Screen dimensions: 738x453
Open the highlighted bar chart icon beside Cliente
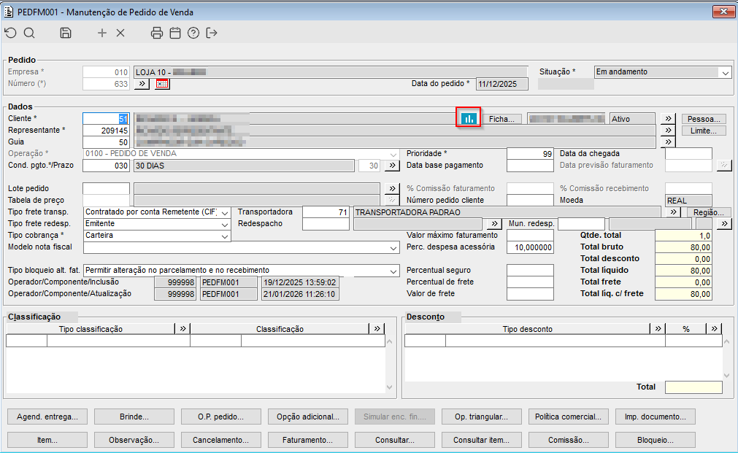tap(469, 117)
